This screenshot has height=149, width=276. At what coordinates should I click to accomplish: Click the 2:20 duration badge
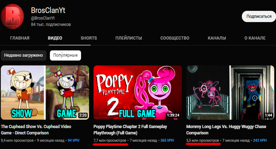tap(83, 115)
